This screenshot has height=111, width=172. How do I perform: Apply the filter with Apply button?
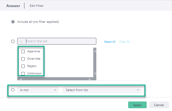(x=137, y=105)
